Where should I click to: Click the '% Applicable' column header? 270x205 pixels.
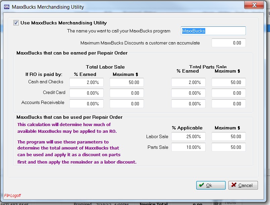click(x=187, y=128)
